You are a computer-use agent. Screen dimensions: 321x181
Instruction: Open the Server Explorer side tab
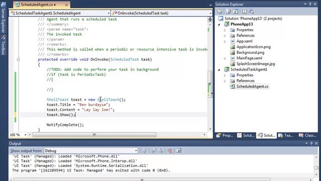click(3, 18)
